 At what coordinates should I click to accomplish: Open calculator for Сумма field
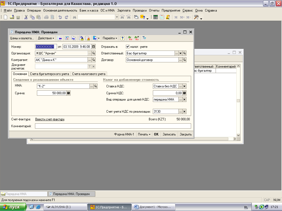[68, 93]
